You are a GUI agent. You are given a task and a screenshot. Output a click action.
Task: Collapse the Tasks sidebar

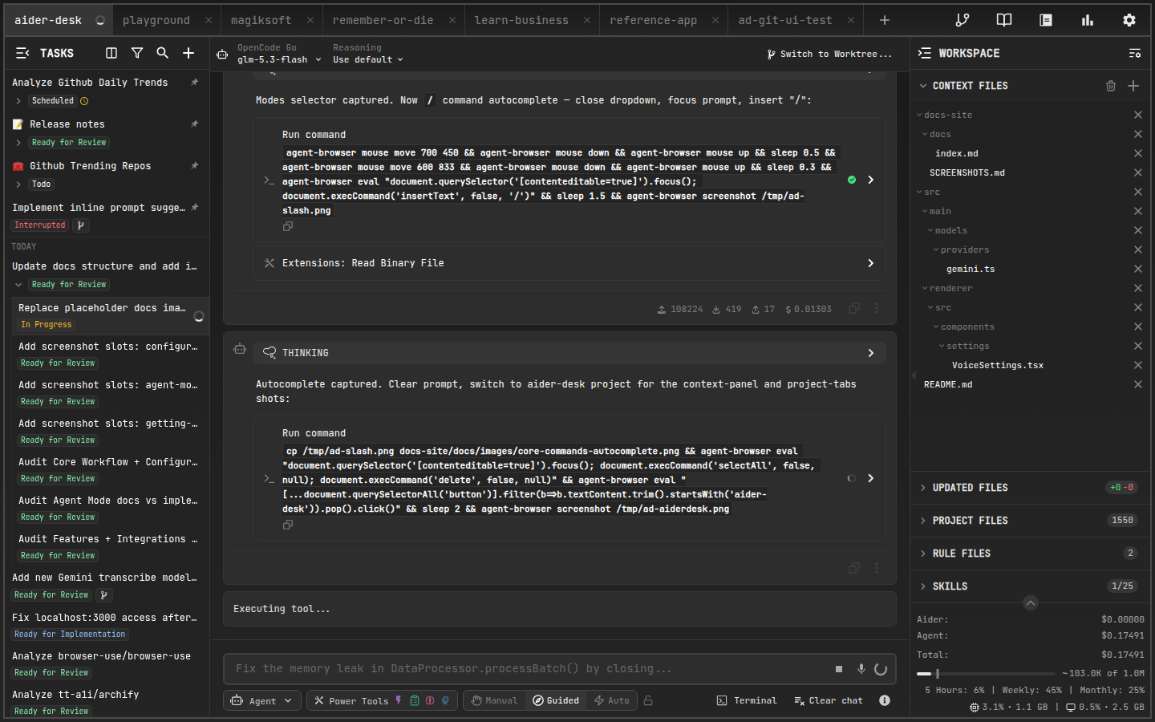(x=22, y=53)
